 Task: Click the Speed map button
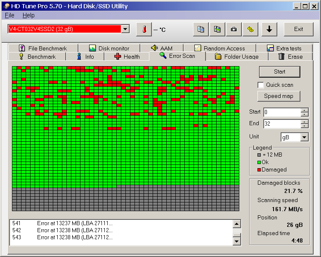pyautogui.click(x=279, y=96)
